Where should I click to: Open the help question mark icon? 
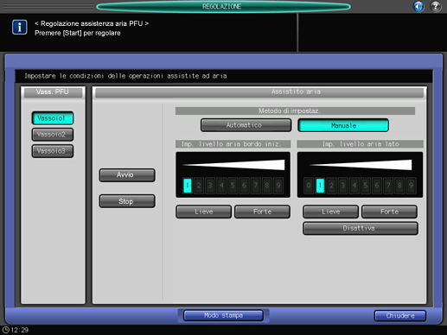436,6
